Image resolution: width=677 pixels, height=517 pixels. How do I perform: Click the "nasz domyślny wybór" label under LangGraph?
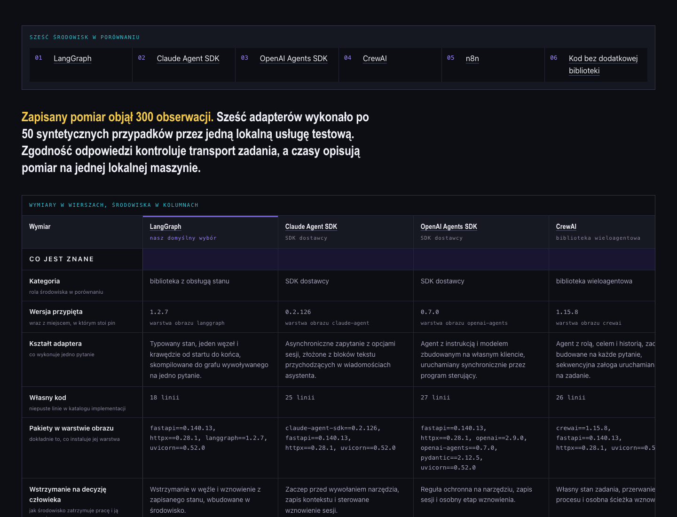183,238
